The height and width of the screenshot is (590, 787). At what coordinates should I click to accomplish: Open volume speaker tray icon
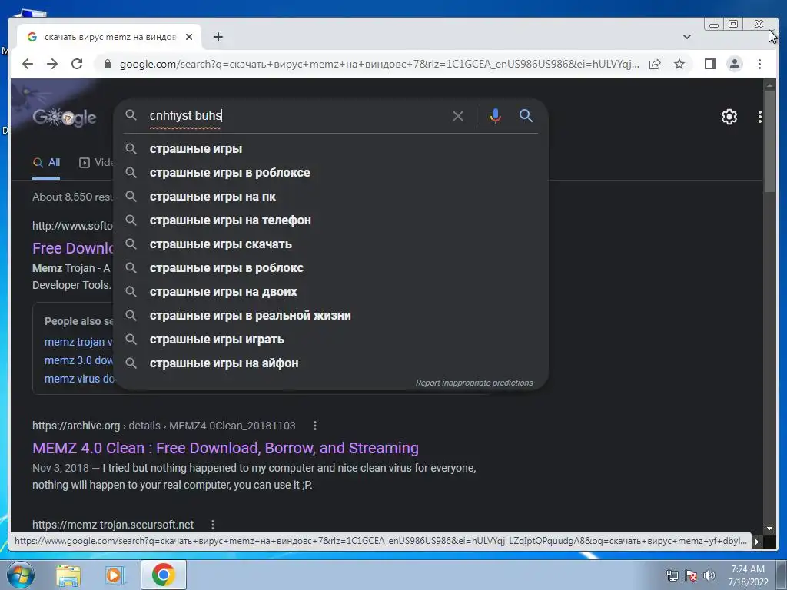coord(709,575)
